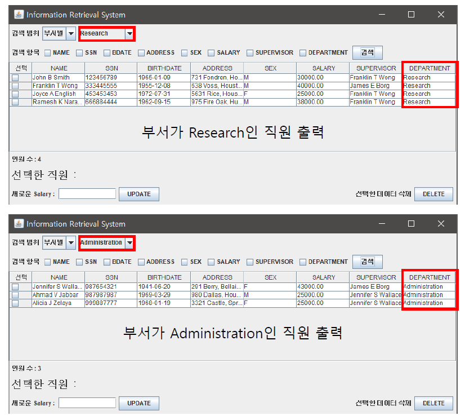Select row checkbox for Jennifer S Walla
Viewport: 465px width, 420px height.
(15, 287)
